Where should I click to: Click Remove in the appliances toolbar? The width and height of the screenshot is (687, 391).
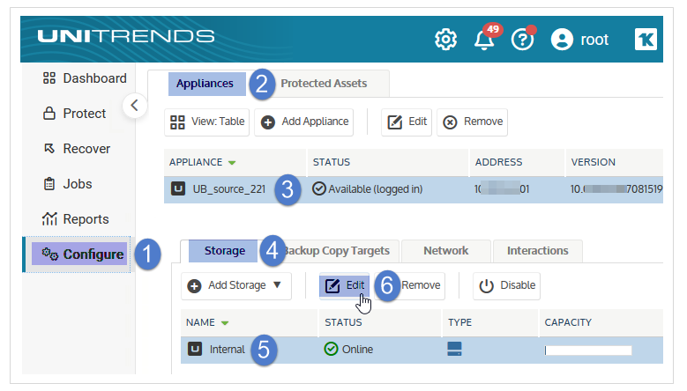pos(473,122)
